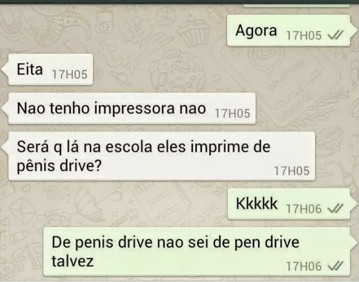Image resolution: width=359 pixels, height=282 pixels.
Task: Click the word 'escola' in received message
Action: (x=129, y=147)
